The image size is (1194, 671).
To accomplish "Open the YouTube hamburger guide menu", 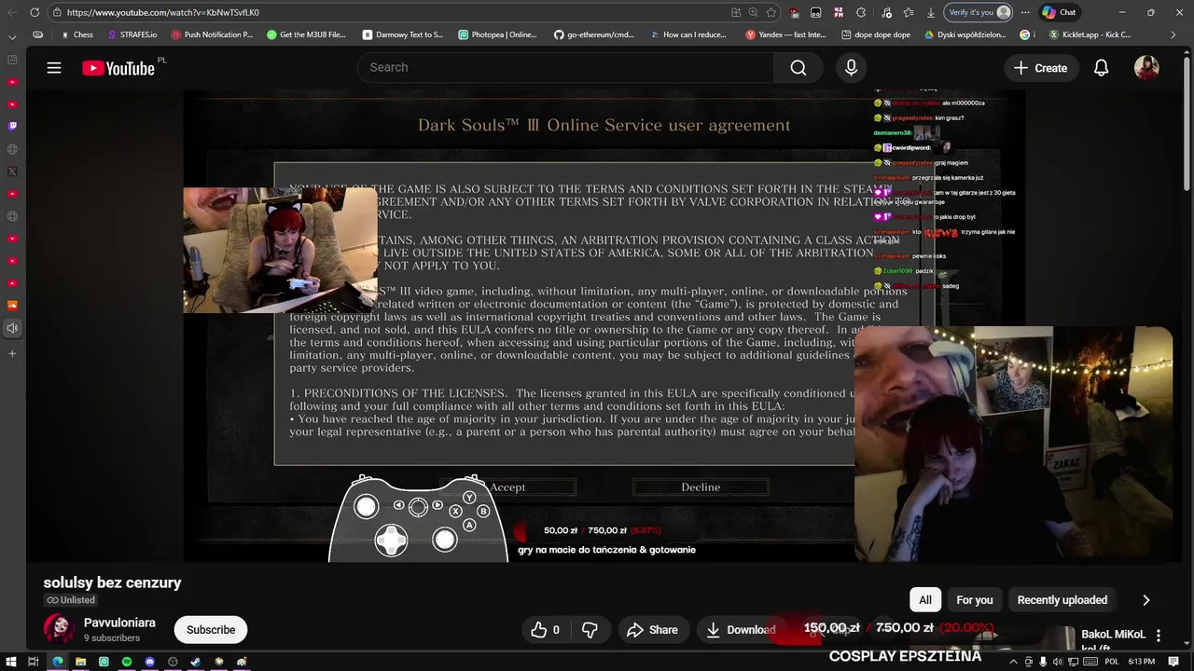I will pos(54,68).
